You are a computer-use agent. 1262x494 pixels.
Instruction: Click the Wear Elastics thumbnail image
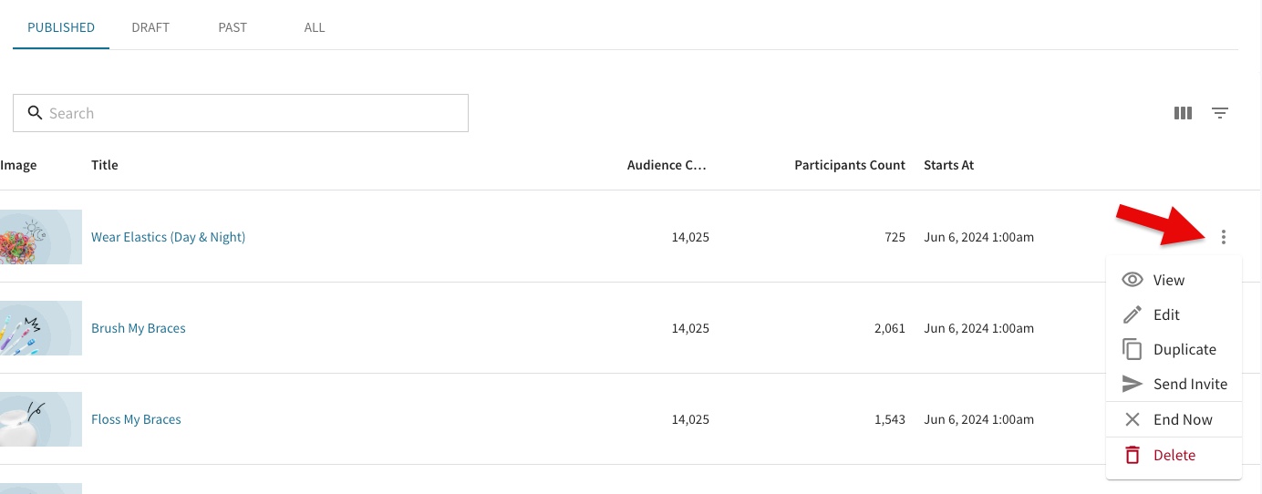[41, 237]
